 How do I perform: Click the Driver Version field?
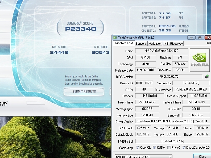pyautogui.click(x=172, y=121)
